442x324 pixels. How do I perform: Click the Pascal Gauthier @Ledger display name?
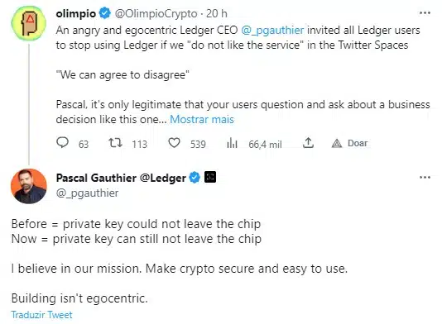pos(121,178)
